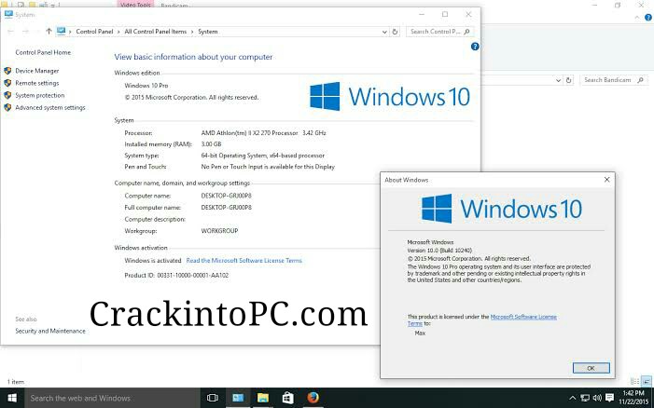Click All Control Panel Items breadcrumb

[x=155, y=32]
